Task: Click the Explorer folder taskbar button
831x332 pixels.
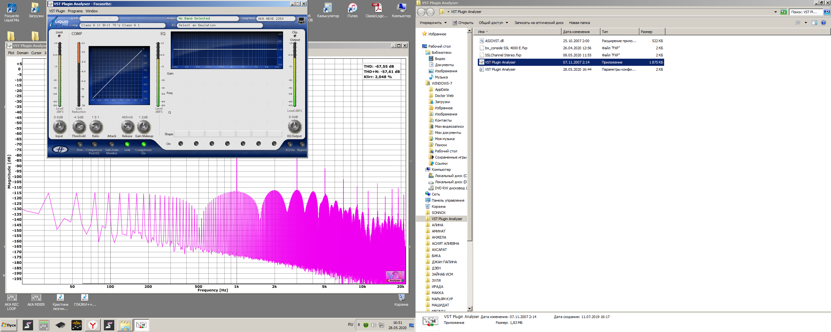Action: (125, 325)
